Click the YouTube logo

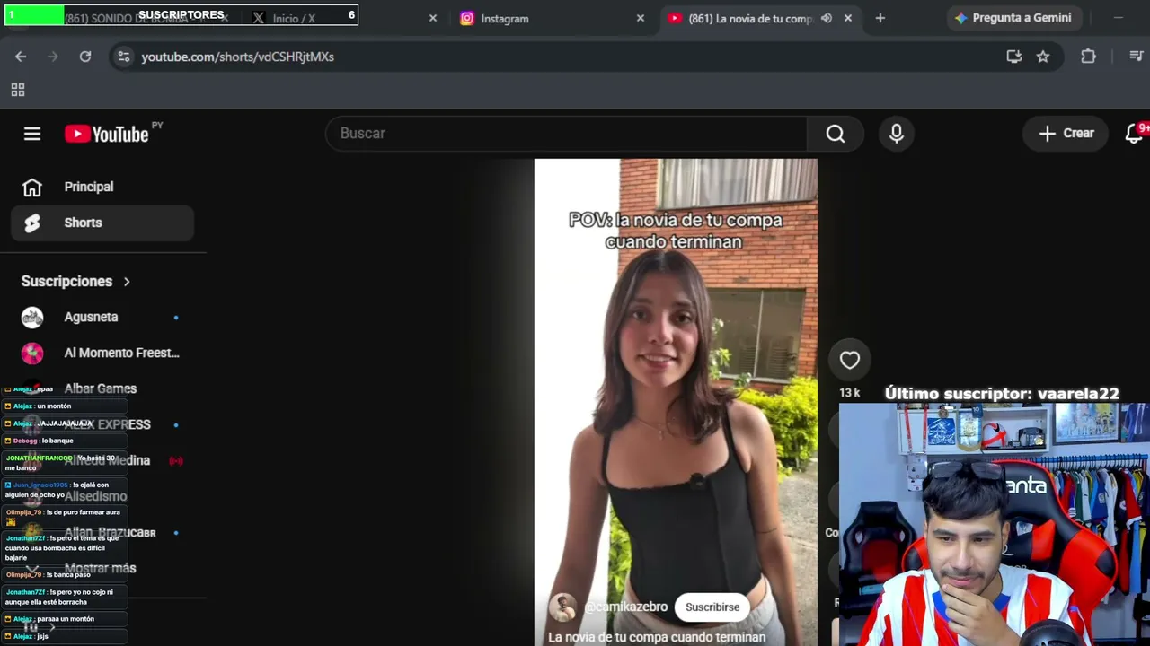107,134
